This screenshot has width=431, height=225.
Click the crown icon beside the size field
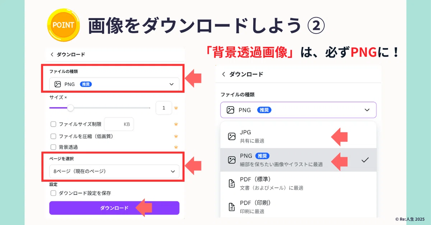176,107
